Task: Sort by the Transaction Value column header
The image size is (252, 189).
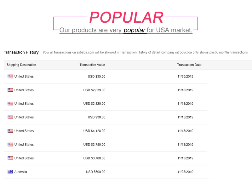Action: pos(92,65)
